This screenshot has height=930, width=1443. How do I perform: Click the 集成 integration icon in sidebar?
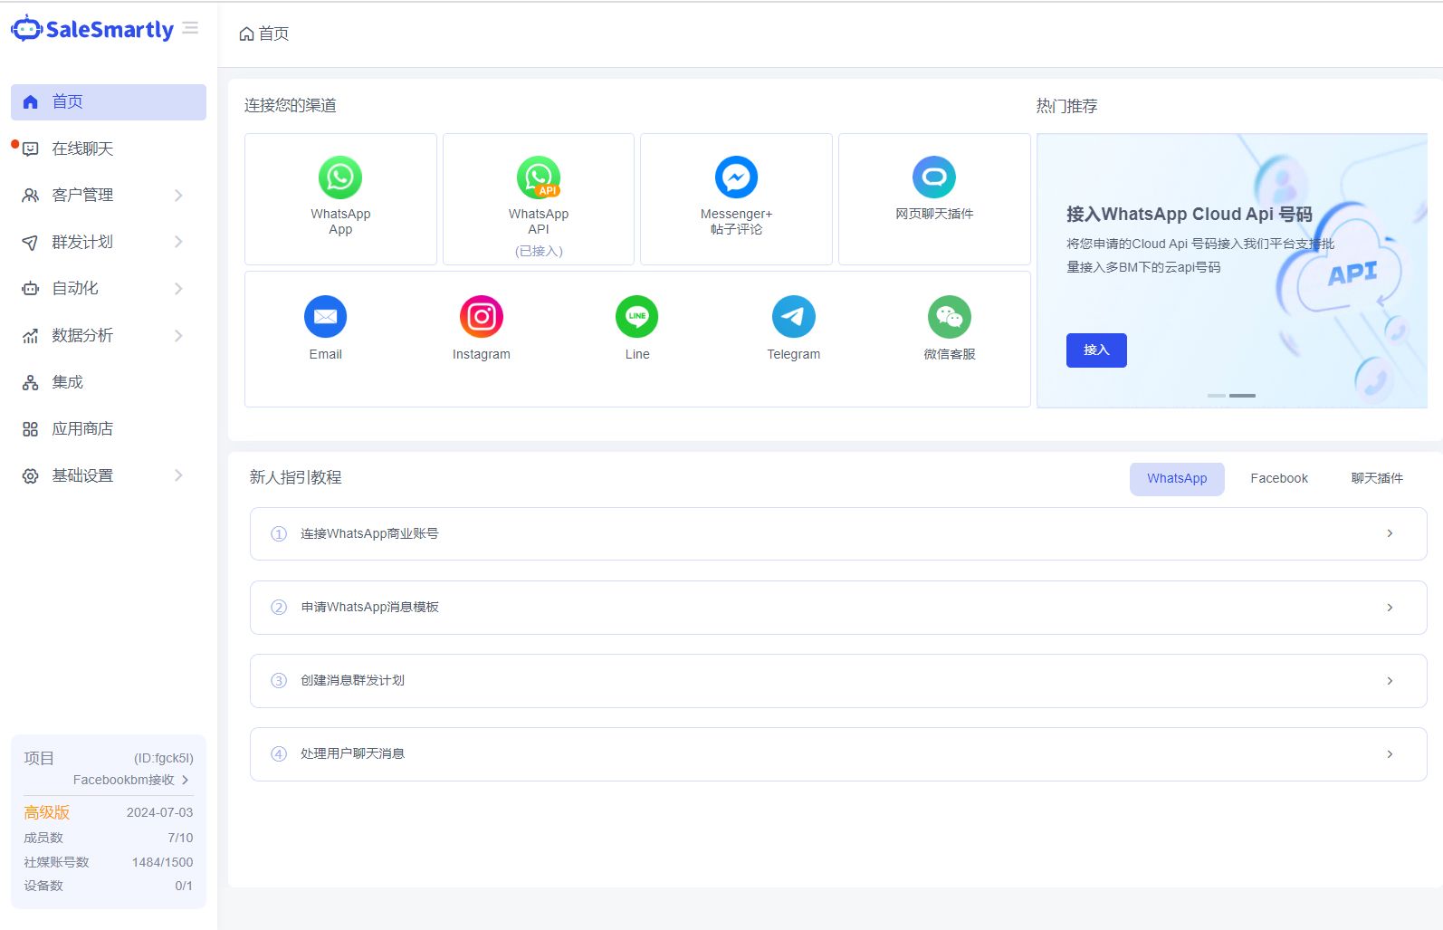pyautogui.click(x=30, y=382)
